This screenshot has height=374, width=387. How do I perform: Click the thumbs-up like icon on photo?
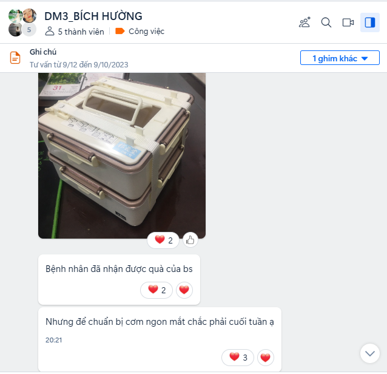coord(190,240)
